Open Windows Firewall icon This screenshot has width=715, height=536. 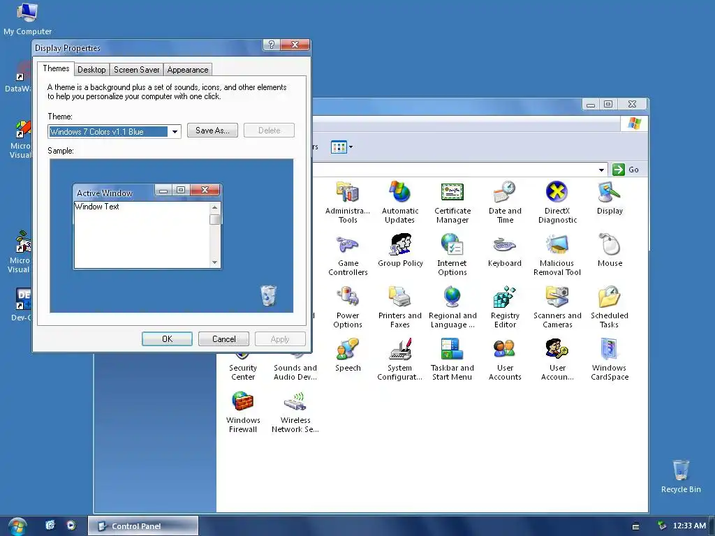[x=242, y=412]
